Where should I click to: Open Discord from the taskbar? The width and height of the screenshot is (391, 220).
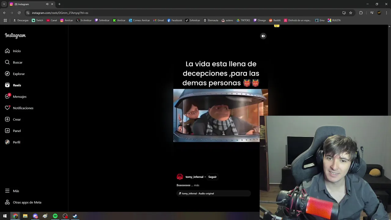click(x=35, y=216)
